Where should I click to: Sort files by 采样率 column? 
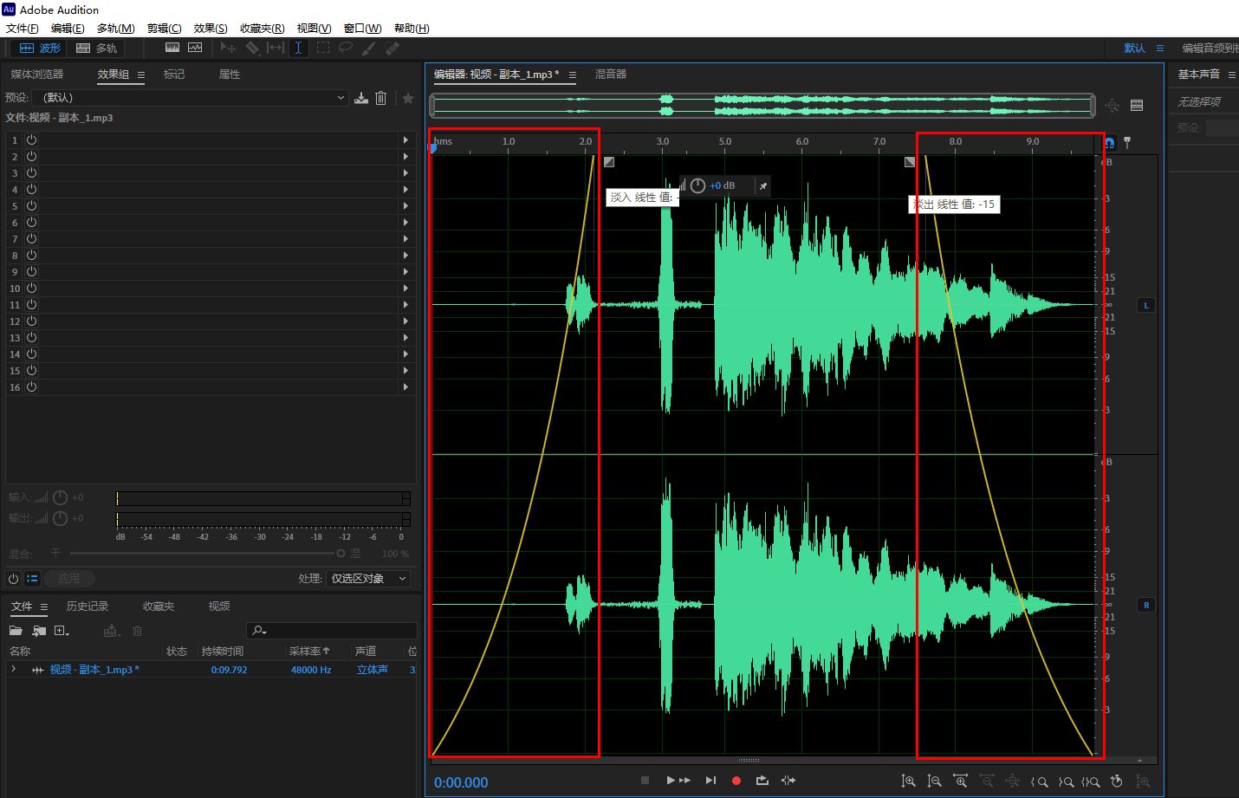coord(309,651)
